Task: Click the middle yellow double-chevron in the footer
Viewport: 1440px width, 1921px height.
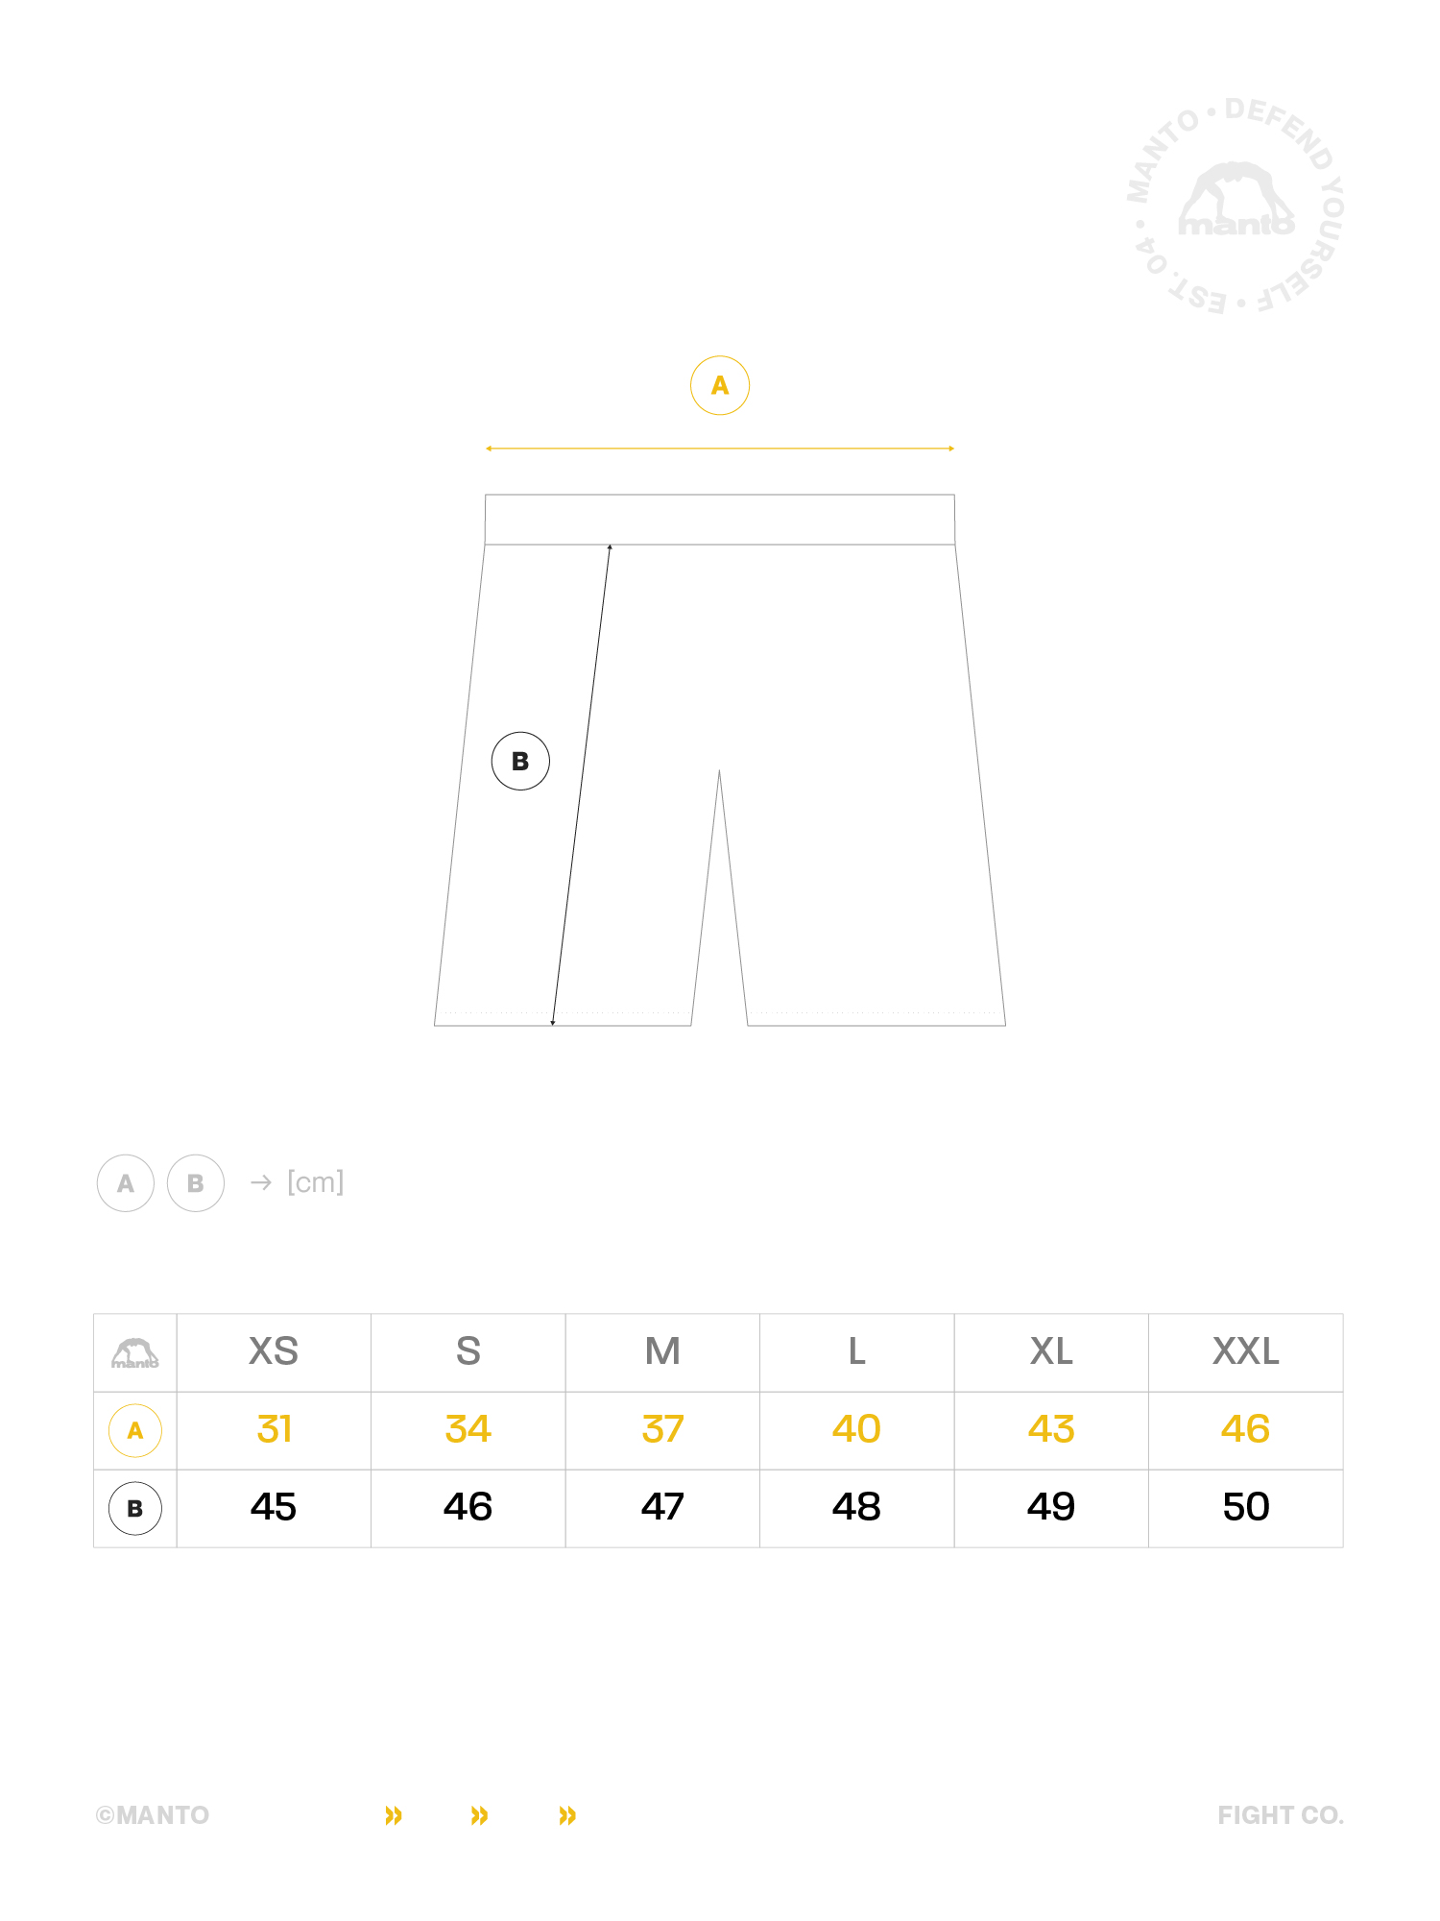Action: coord(480,1815)
